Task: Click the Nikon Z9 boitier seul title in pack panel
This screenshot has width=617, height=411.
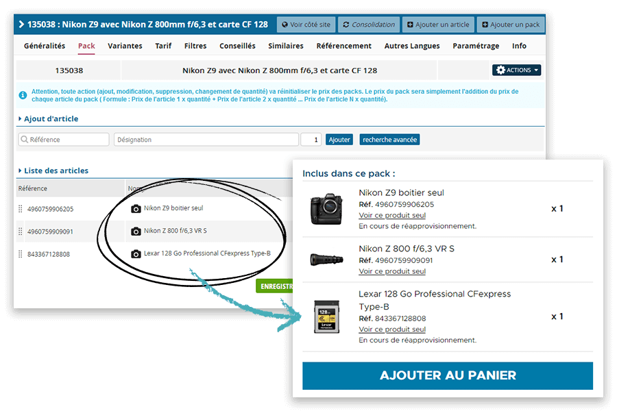Action: pos(401,192)
